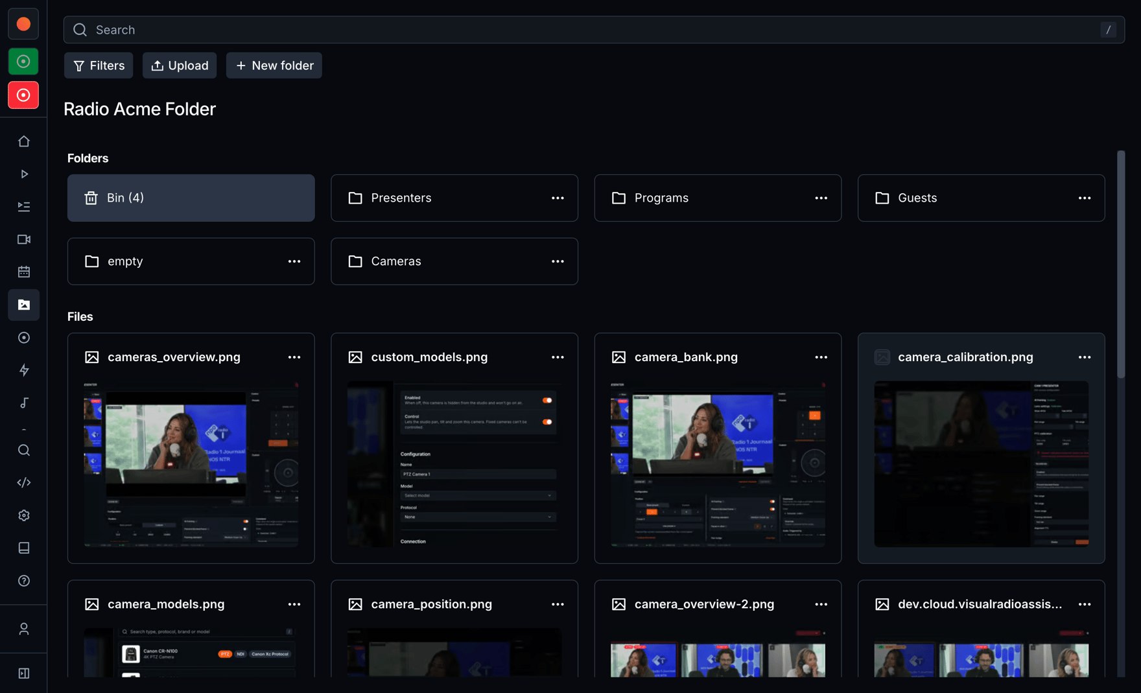Focus the Search input field
This screenshot has height=693, width=1141.
tap(594, 30)
